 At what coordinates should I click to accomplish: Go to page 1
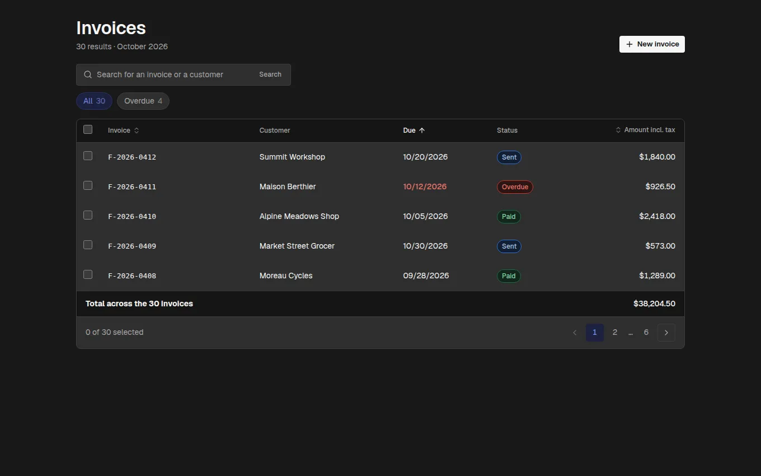pos(594,333)
